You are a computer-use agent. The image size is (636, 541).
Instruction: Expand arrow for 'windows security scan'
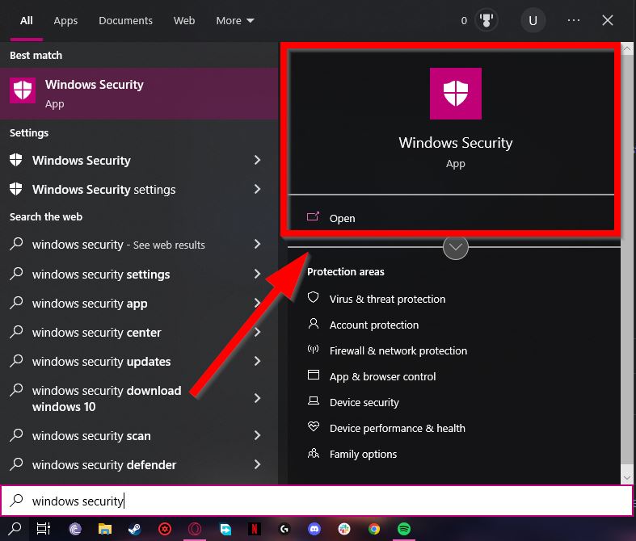click(x=257, y=435)
